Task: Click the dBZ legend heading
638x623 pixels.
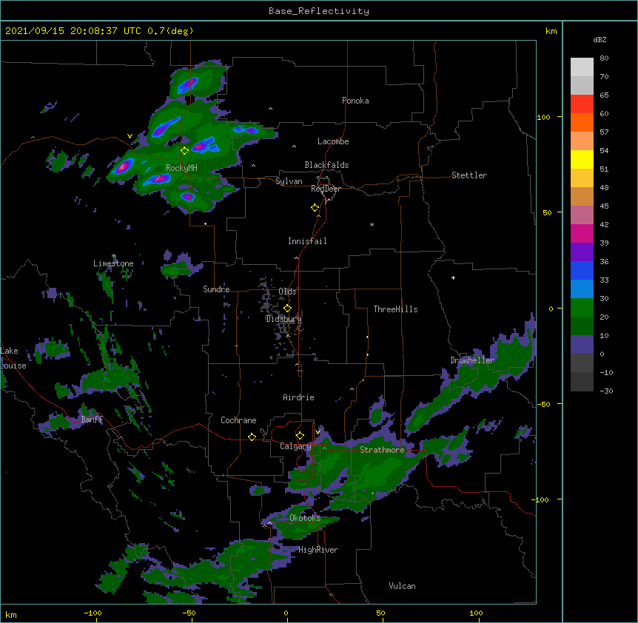Action: (x=600, y=39)
